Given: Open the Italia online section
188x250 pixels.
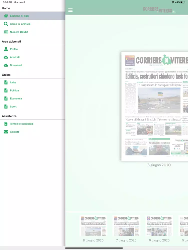Looking at the screenshot, I should click(33, 82).
